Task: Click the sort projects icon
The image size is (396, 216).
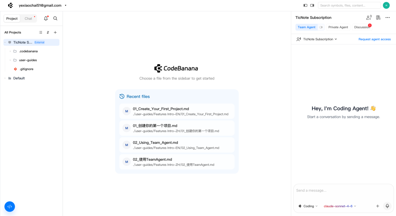Action: point(48,32)
